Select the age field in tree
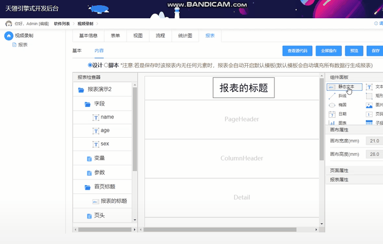 pyautogui.click(x=105, y=130)
